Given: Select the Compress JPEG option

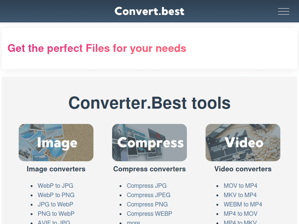Looking at the screenshot, I should pyautogui.click(x=148, y=195).
